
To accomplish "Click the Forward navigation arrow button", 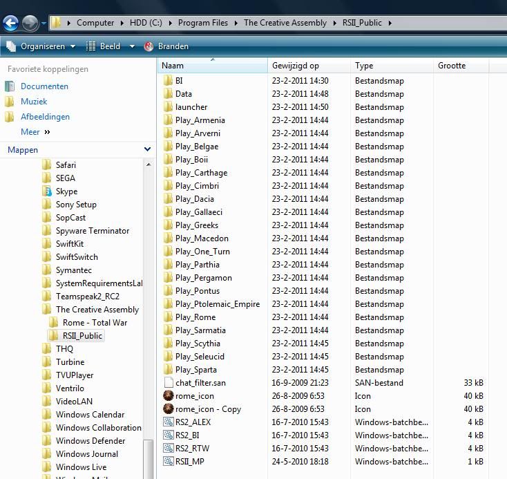I will 30,24.
